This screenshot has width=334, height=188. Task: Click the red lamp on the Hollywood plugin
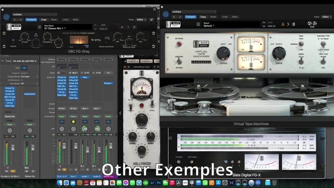[141, 106]
